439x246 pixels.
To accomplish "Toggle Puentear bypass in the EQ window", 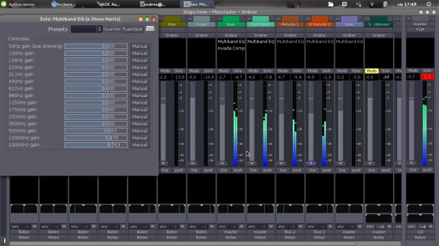I will click(x=132, y=29).
